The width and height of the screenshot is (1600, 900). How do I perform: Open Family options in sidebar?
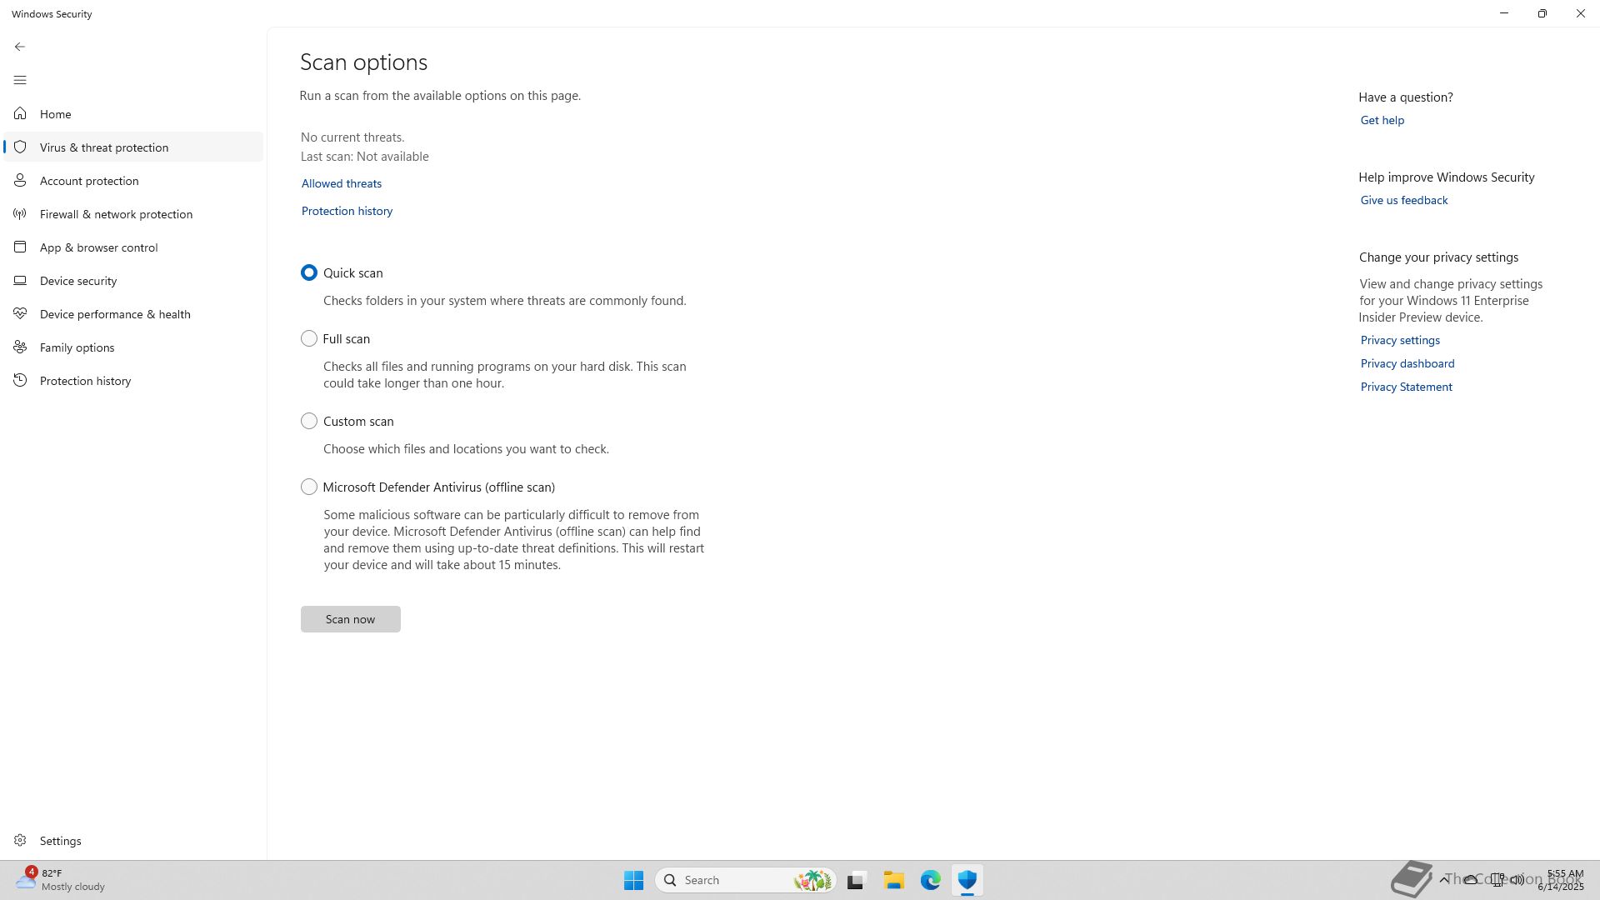[77, 347]
